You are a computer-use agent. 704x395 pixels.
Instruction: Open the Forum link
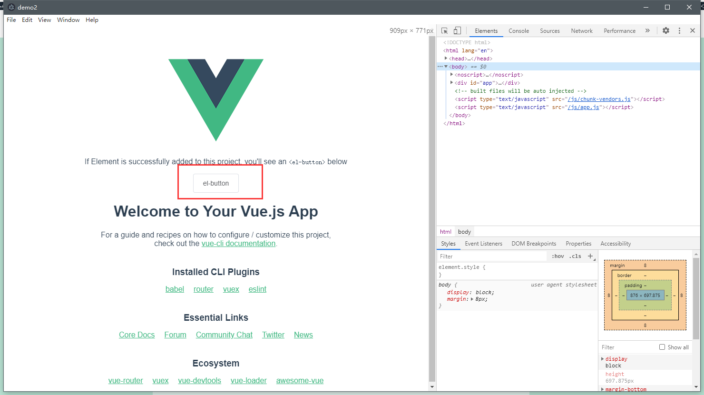[176, 335]
